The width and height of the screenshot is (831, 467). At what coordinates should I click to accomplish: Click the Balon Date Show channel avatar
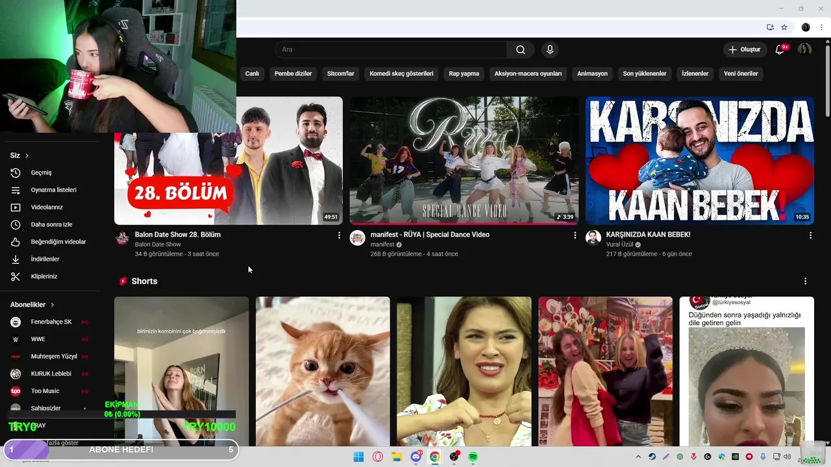[x=122, y=238]
